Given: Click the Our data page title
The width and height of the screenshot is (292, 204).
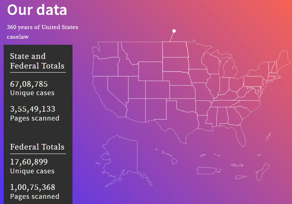Looking at the screenshot, I should (x=37, y=10).
